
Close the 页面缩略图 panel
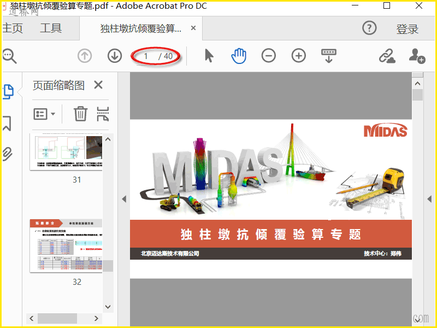(98, 85)
